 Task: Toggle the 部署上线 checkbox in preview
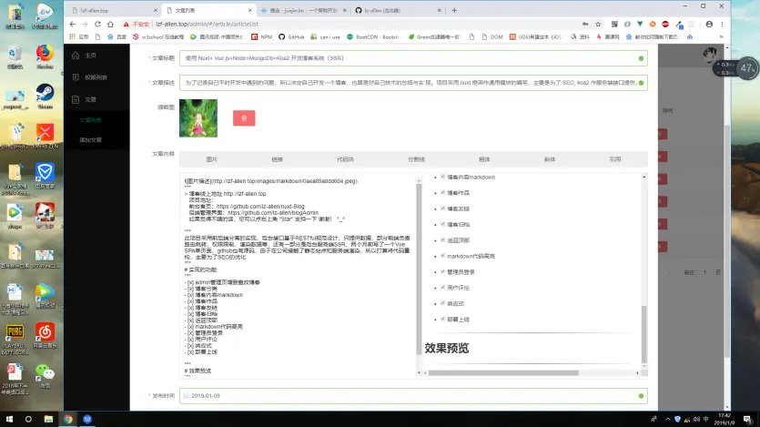coord(443,319)
